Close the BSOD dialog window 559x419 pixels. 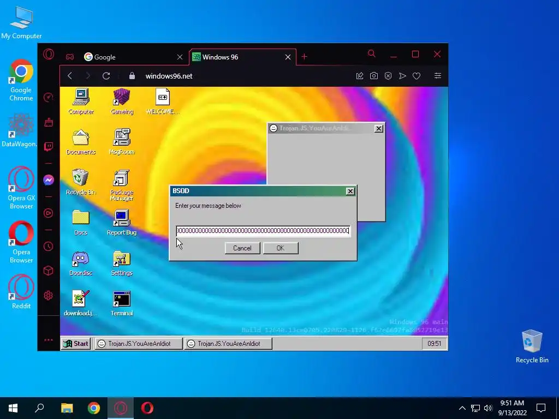pos(350,191)
